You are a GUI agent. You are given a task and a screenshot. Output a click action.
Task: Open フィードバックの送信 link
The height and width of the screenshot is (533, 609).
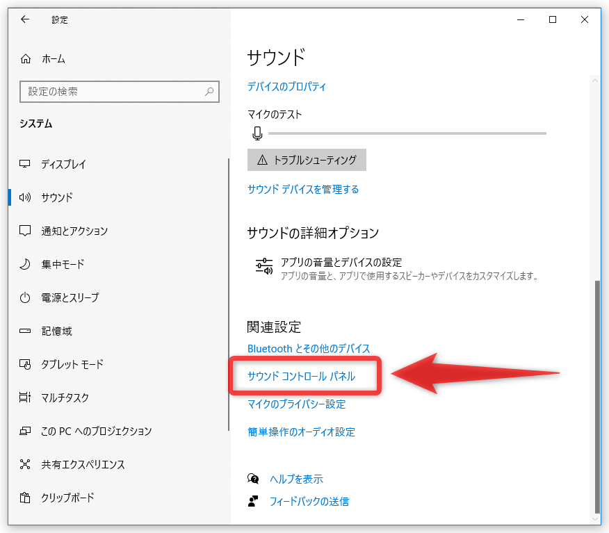click(309, 501)
